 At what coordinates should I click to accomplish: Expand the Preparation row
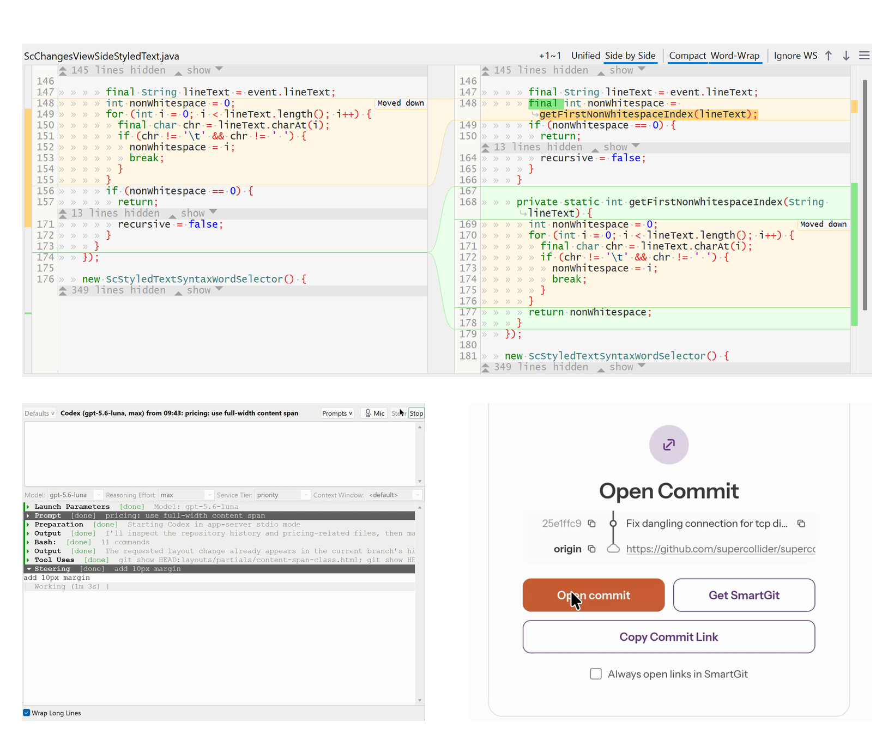tap(28, 524)
